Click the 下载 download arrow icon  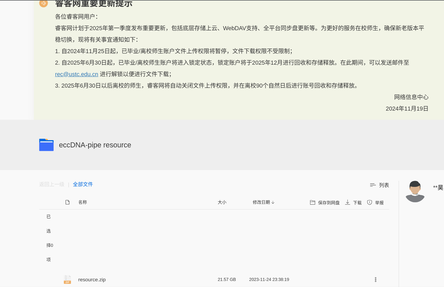coord(347,202)
